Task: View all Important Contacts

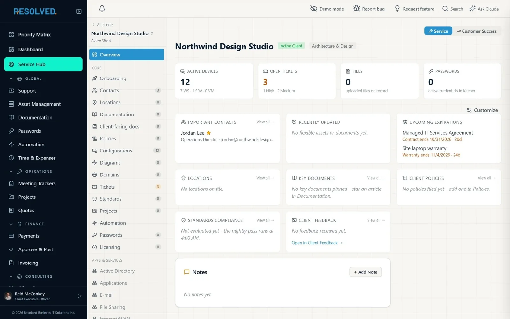Action: point(265,122)
